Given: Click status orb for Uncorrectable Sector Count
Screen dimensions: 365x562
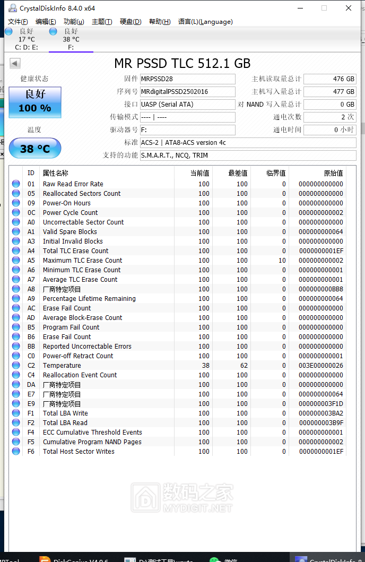Looking at the screenshot, I should 16,222.
